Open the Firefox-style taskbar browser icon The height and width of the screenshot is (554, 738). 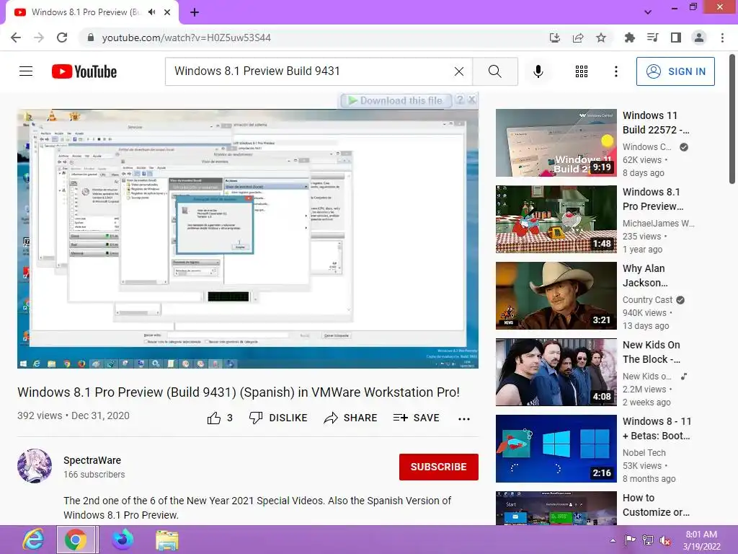point(123,540)
